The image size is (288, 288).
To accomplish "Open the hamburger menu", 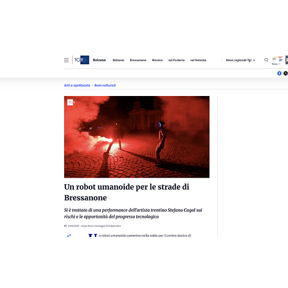I will pos(67,60).
